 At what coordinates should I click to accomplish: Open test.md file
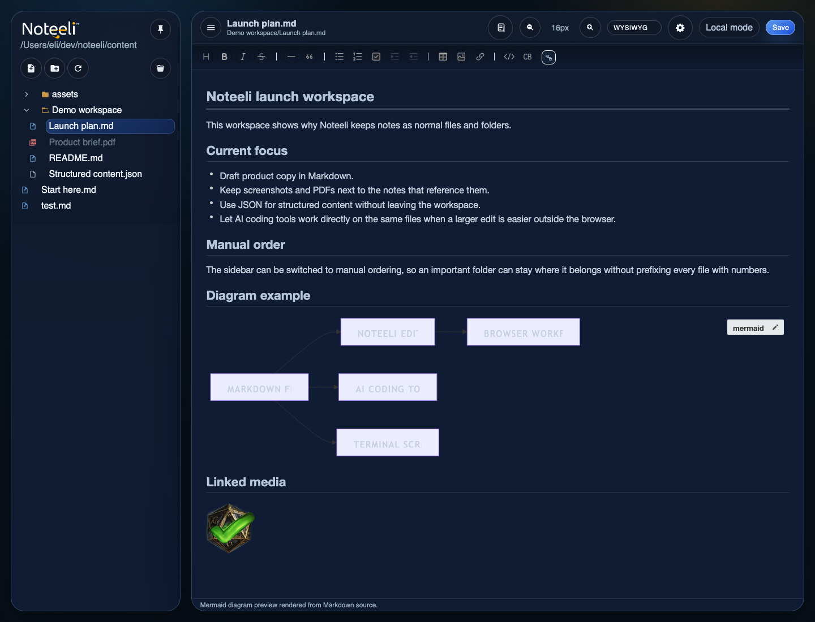(x=56, y=206)
